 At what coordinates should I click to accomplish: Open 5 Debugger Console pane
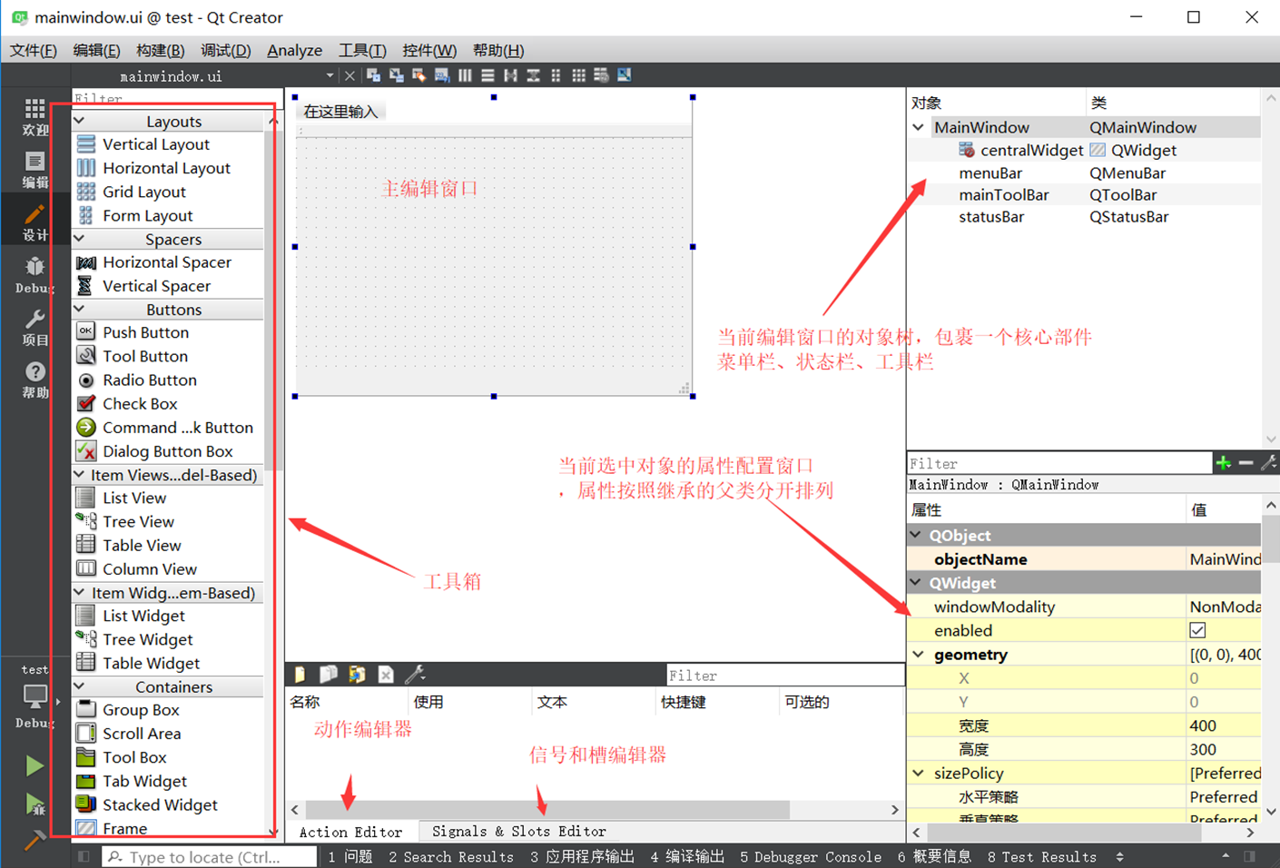click(811, 856)
